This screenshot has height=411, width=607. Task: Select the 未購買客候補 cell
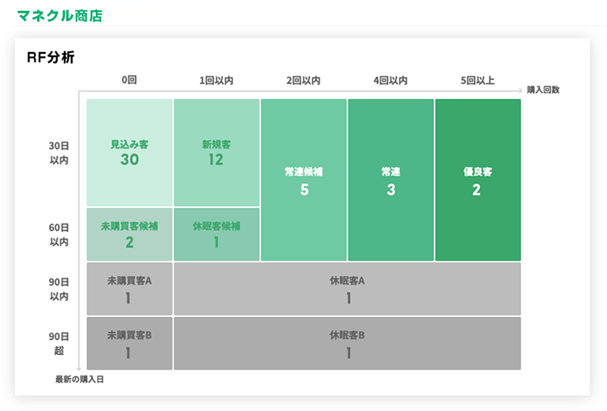pos(130,235)
